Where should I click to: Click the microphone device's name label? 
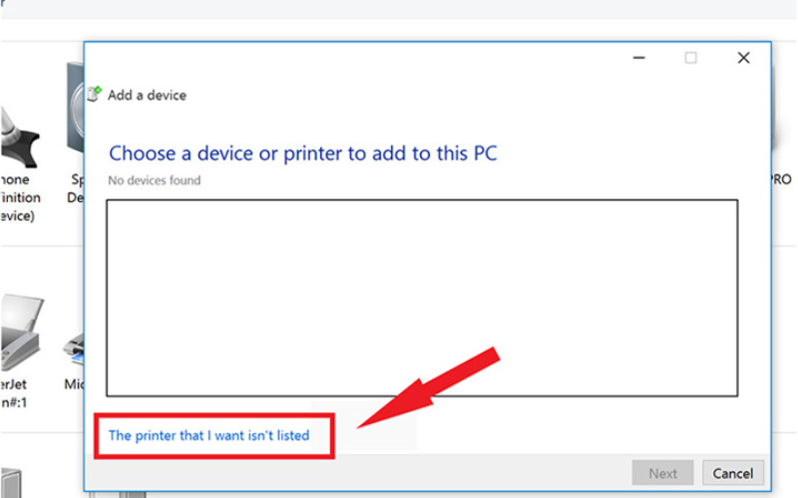(17, 197)
